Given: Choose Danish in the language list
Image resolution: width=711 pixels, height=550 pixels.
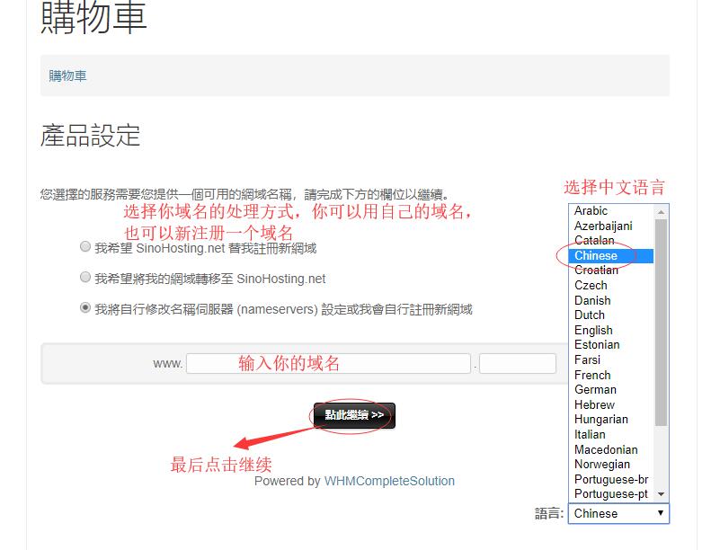Looking at the screenshot, I should coord(611,300).
